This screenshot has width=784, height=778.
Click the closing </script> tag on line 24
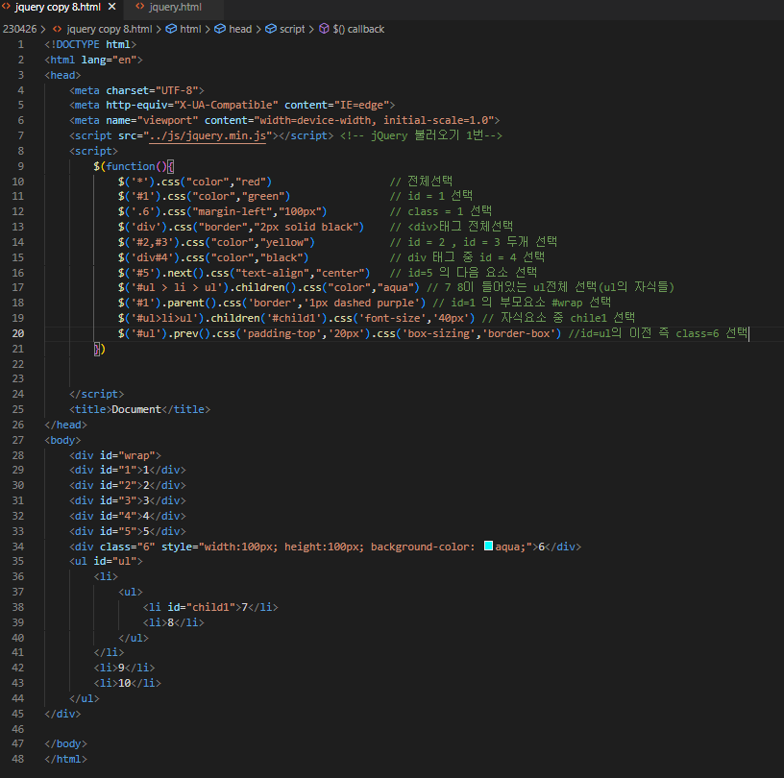point(96,394)
